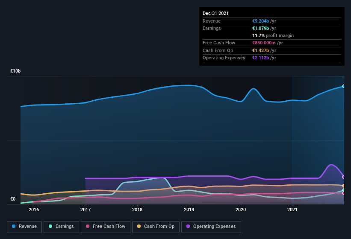This screenshot has width=351, height=239.
Task: Click the 2021 x-axis label
Action: [292, 210]
